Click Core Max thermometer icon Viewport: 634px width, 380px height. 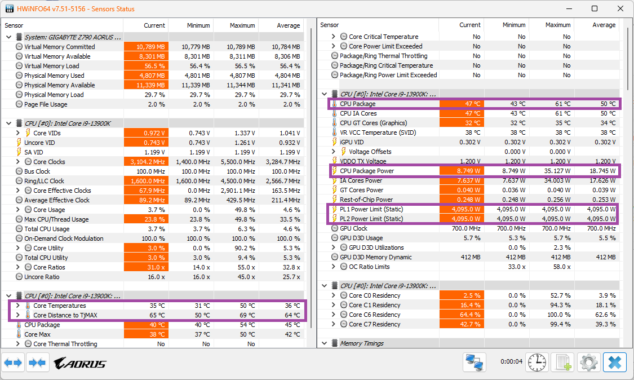tap(19, 334)
